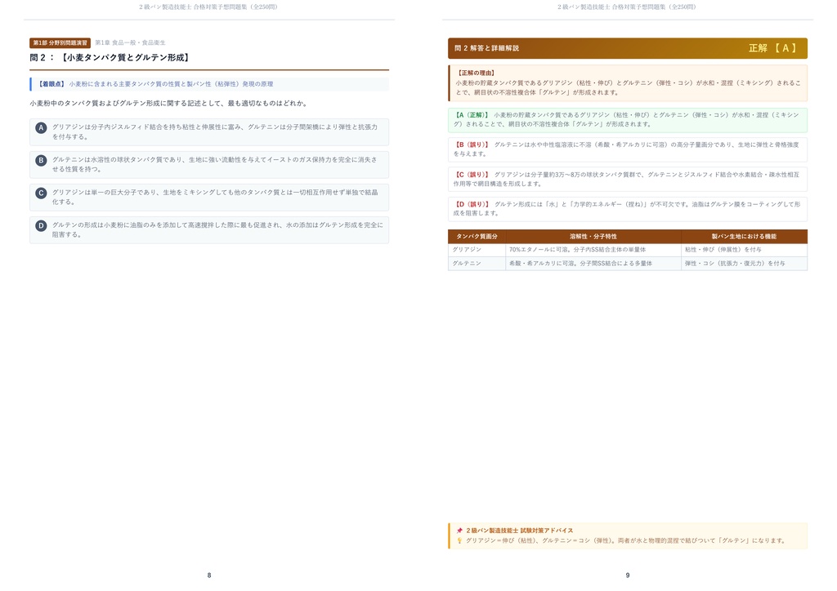837x591 pixels.
Task: Click the 2級パン製造技能士 試験対策アドバイス title
Action: coord(519,531)
